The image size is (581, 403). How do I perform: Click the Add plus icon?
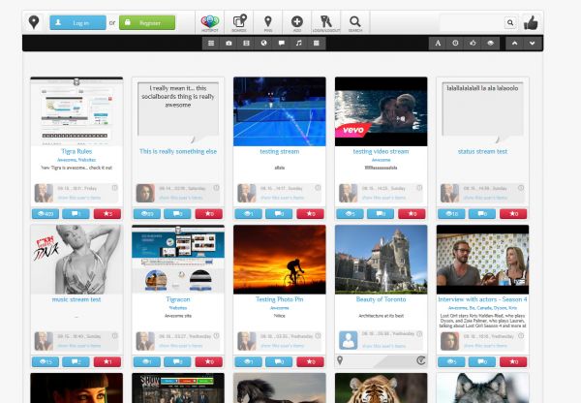pyautogui.click(x=297, y=23)
